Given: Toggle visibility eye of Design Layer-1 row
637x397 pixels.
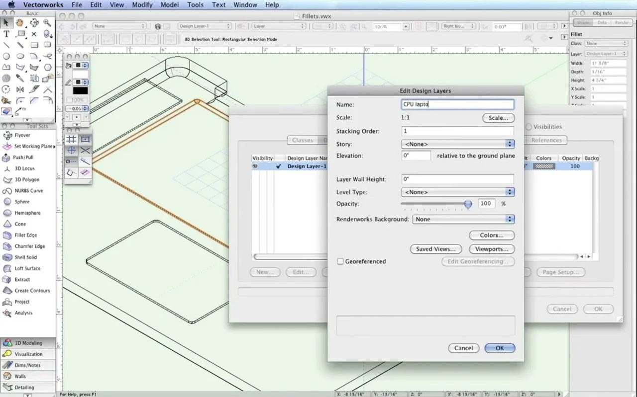Looking at the screenshot, I should [255, 166].
